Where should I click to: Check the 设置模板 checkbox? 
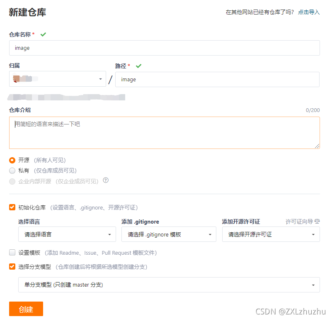click(12, 253)
